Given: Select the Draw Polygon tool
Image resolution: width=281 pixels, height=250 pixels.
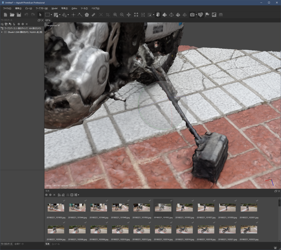Looking at the screenshot, I should pos(87,15).
